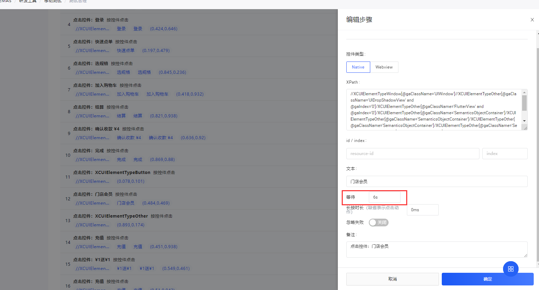
Task: Select the Native control type
Action: click(358, 67)
